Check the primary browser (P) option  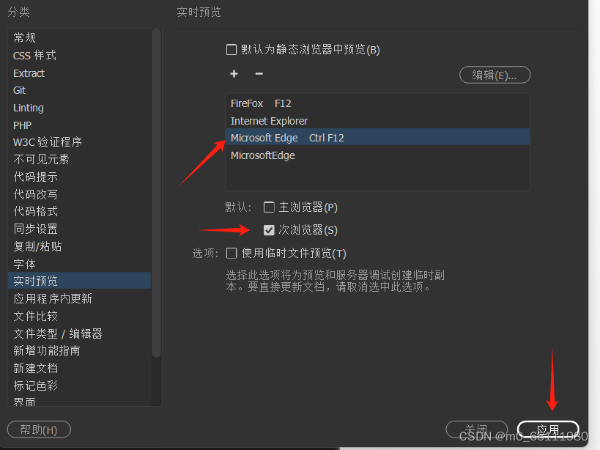(x=269, y=207)
